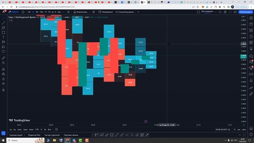
Task: Toggle percent scale on the price axis
Action: (x=235, y=129)
